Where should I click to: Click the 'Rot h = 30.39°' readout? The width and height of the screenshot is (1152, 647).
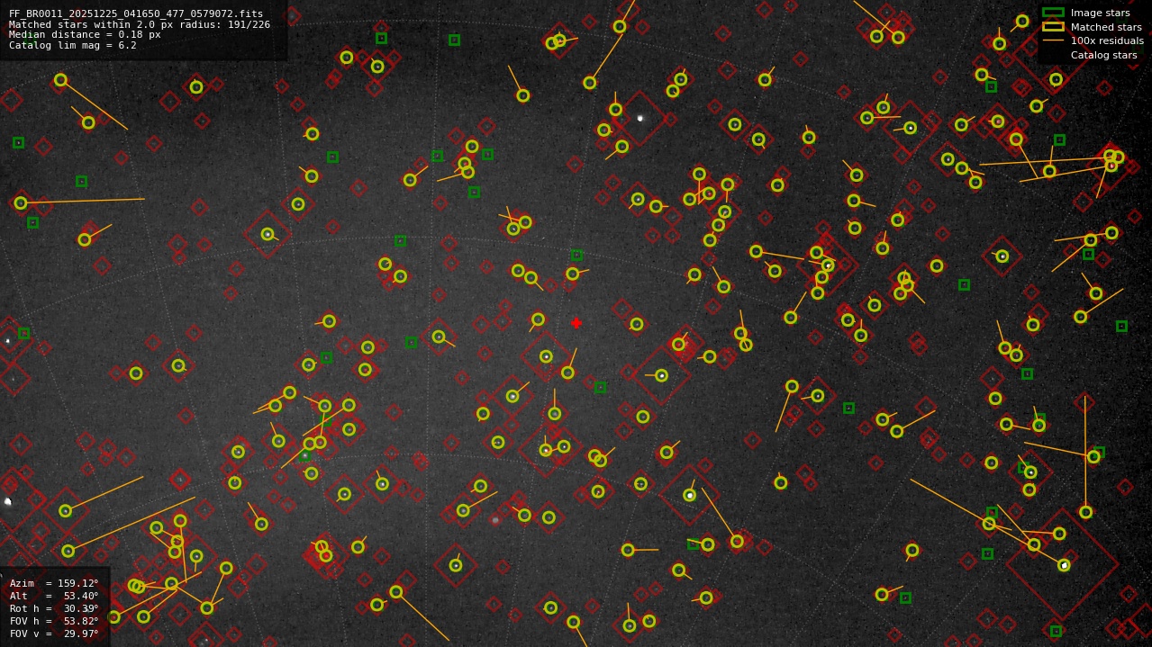(54, 608)
